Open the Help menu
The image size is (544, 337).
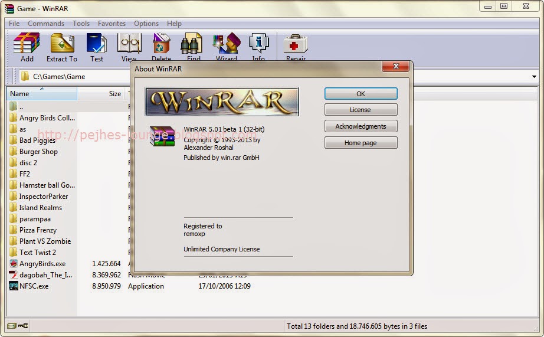[174, 24]
